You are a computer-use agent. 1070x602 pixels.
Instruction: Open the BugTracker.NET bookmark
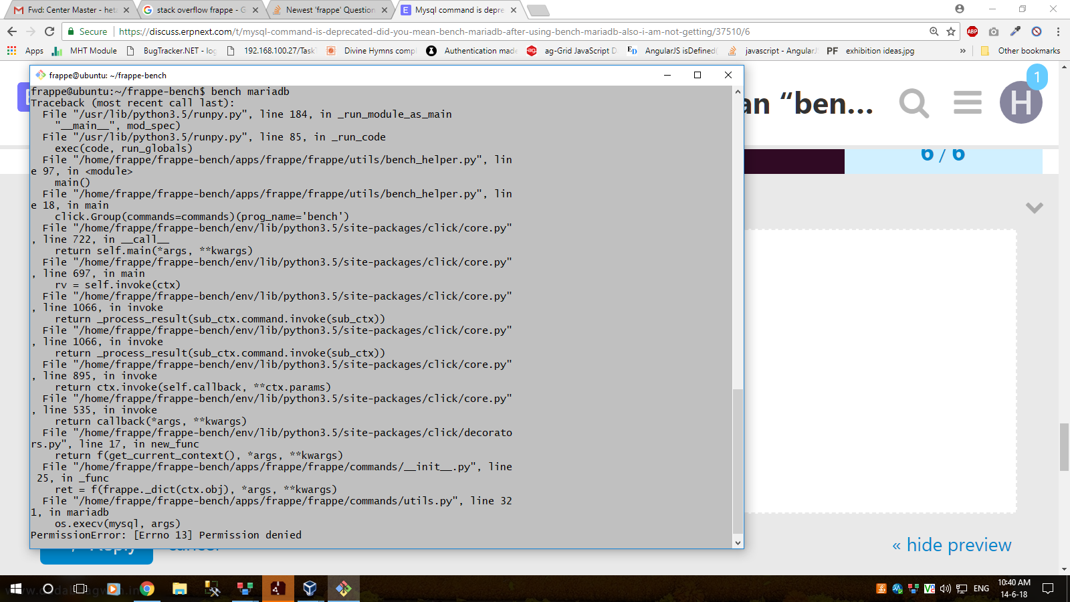pos(171,51)
